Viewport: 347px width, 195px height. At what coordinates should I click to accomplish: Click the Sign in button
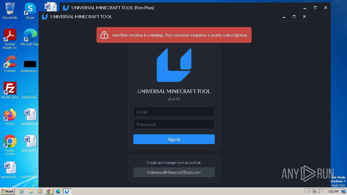click(x=174, y=139)
